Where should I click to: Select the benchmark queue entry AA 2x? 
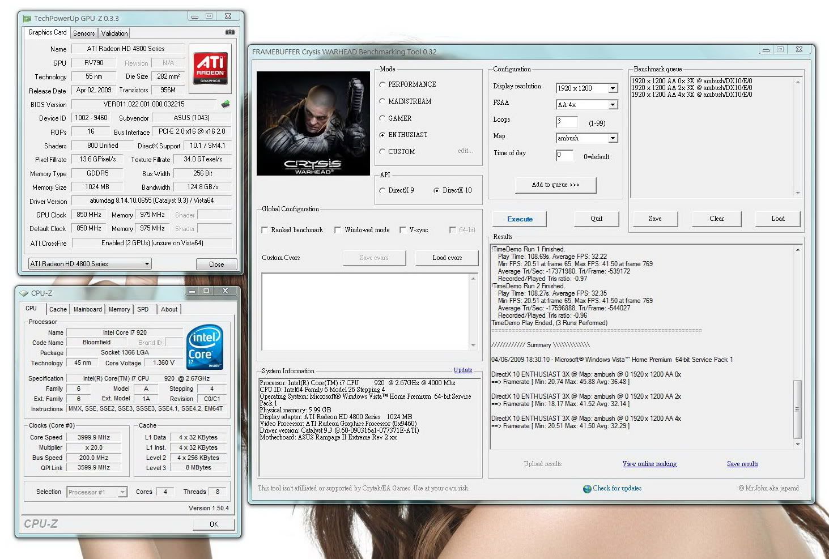click(x=692, y=88)
